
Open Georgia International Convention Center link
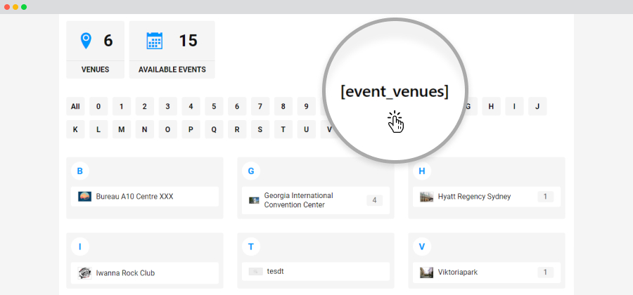[299, 200]
